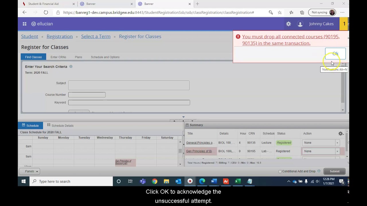Reload the page with the refresh icon
Image resolution: width=367 pixels, height=206 pixels.
point(46,12)
